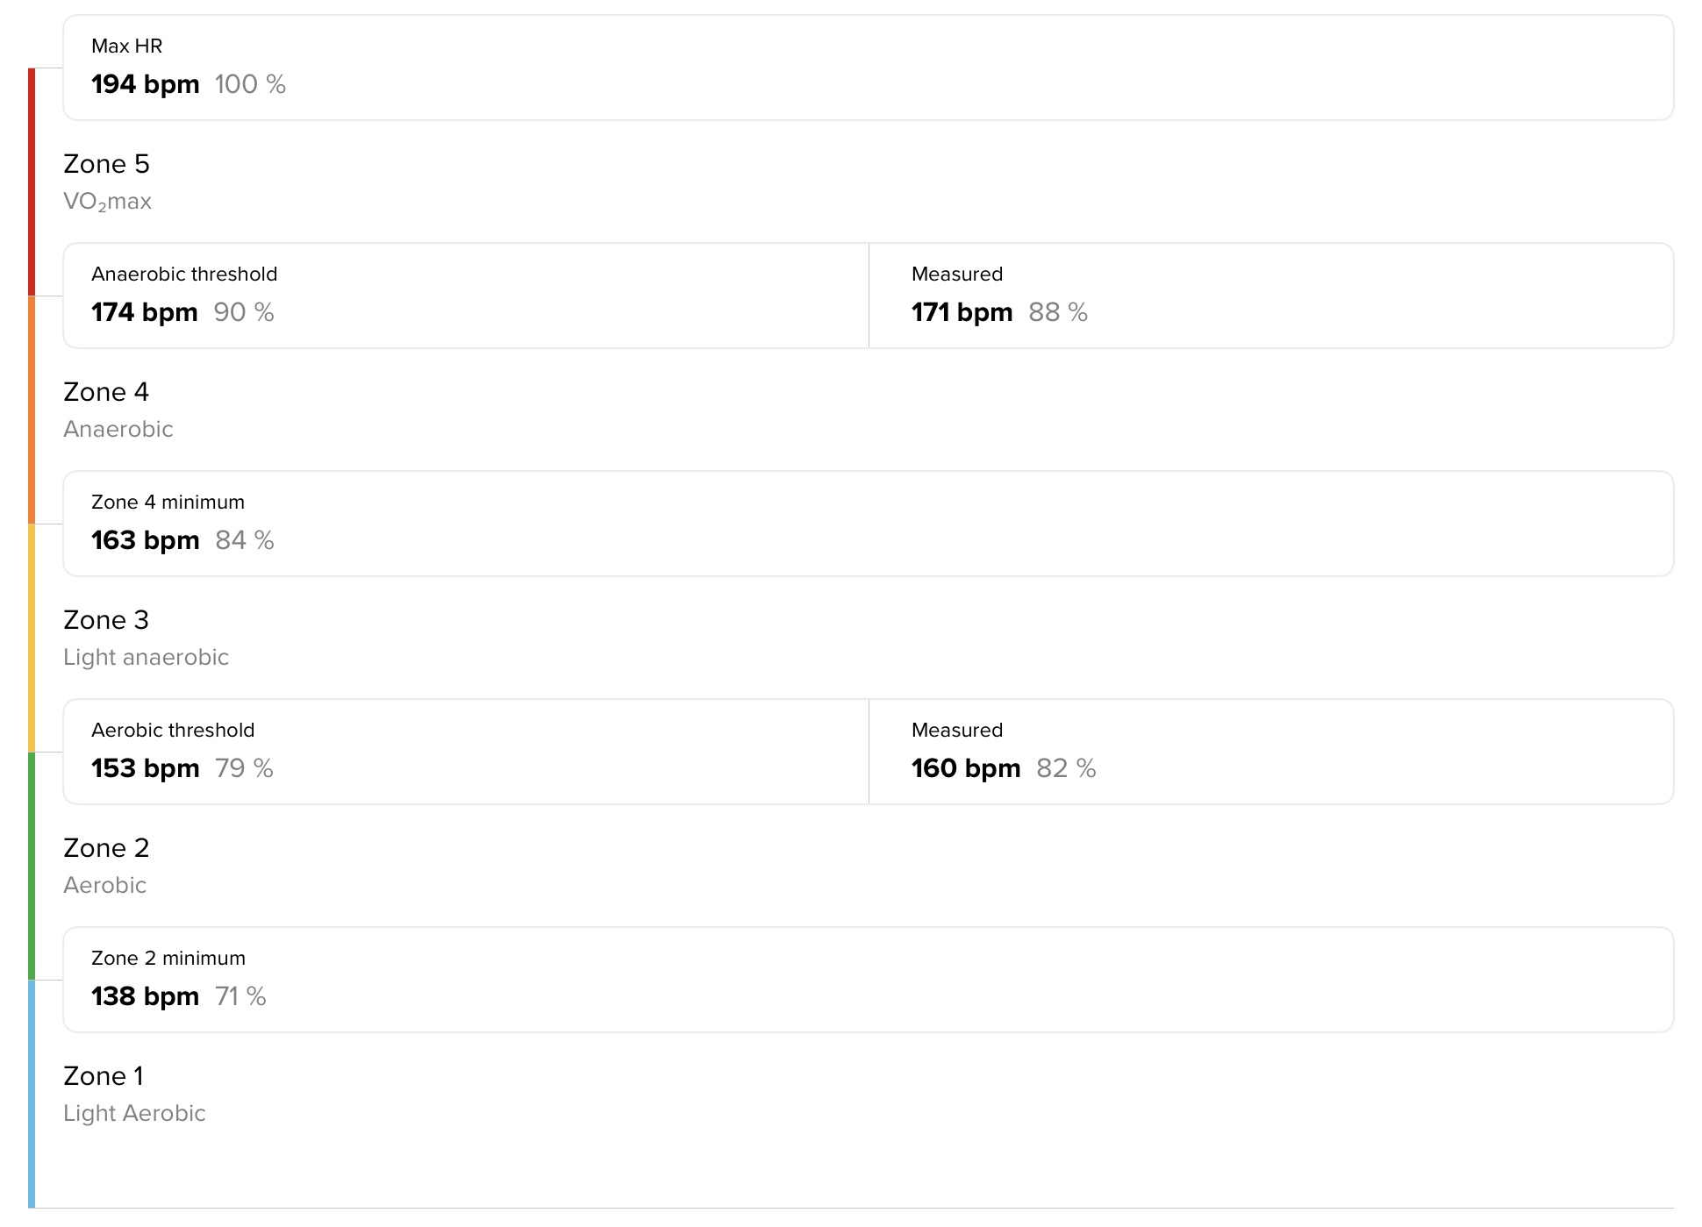1702x1227 pixels.
Task: Click the Zone 1 heading
Action: tap(104, 1076)
